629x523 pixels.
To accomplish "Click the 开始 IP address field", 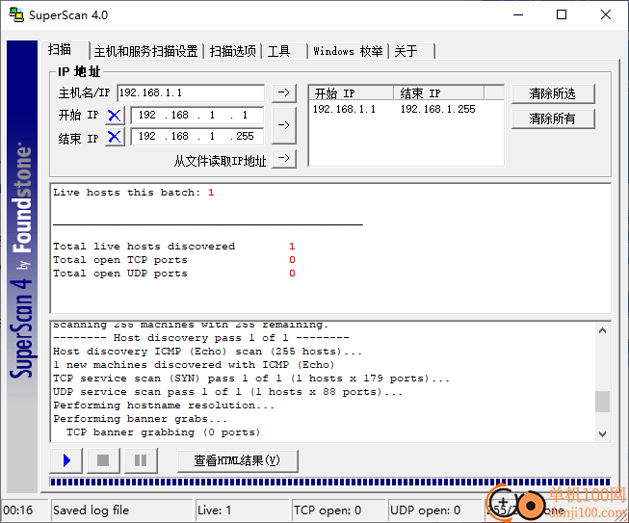I will click(197, 116).
